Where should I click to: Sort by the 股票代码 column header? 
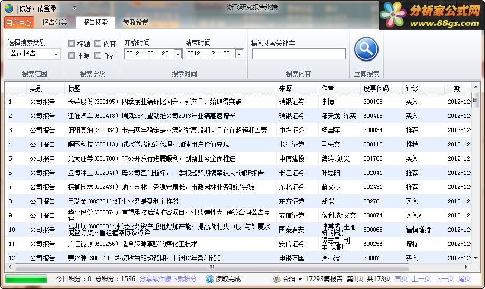pyautogui.click(x=382, y=88)
